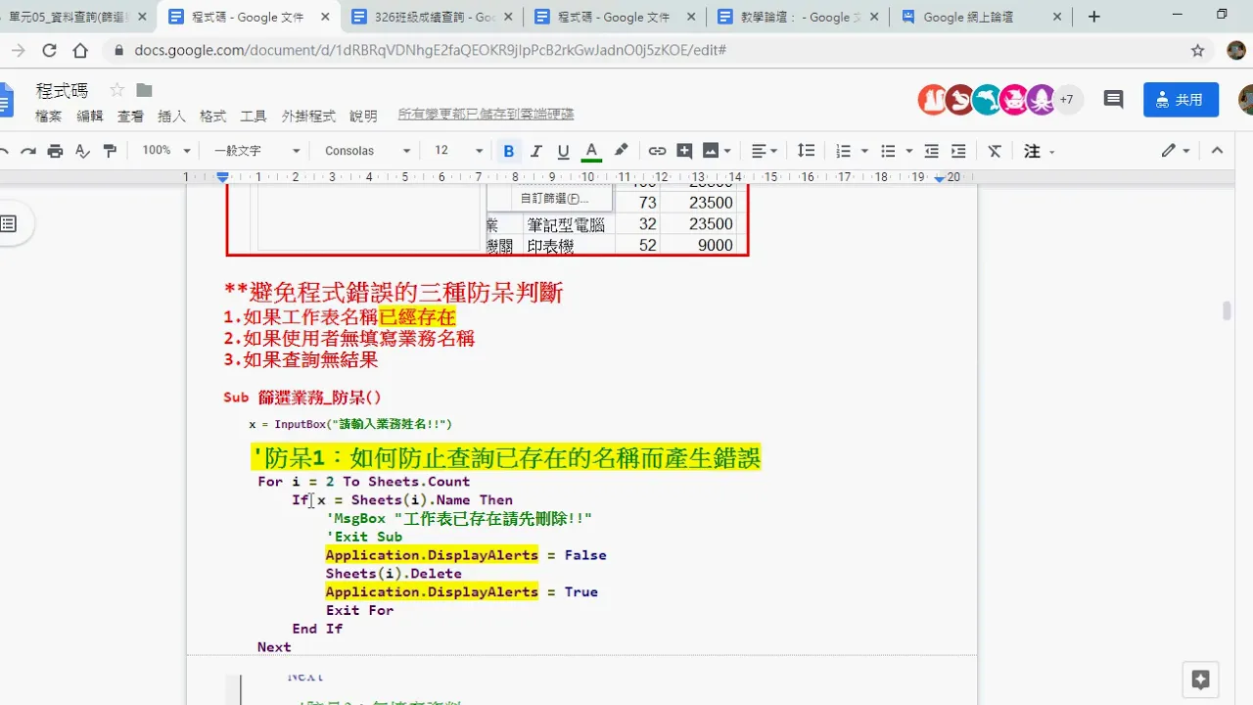Toggle bold formatting
1253x705 pixels.
[x=508, y=151]
